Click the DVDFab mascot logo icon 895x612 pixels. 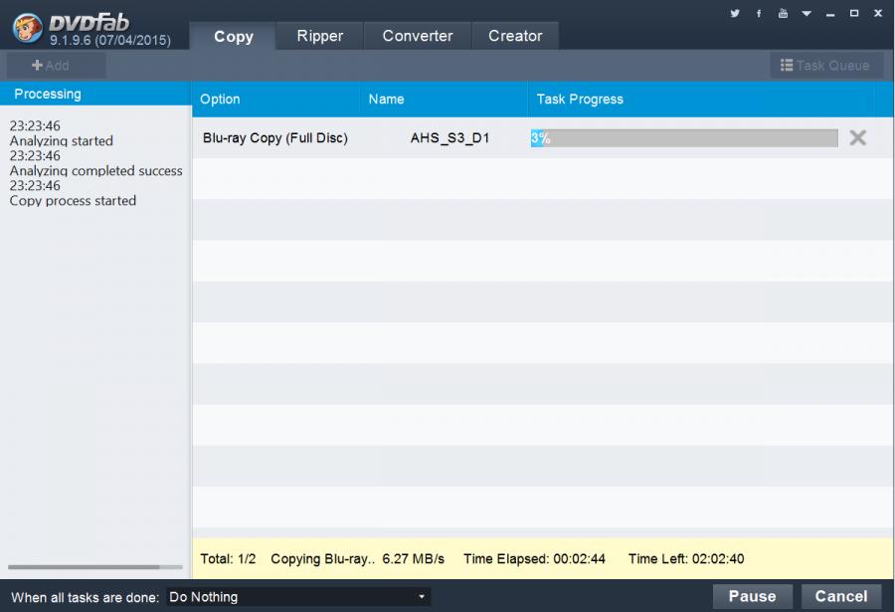click(x=27, y=28)
